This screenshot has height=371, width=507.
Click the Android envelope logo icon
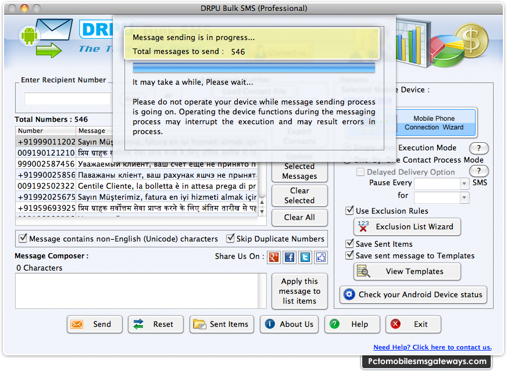[x=46, y=38]
